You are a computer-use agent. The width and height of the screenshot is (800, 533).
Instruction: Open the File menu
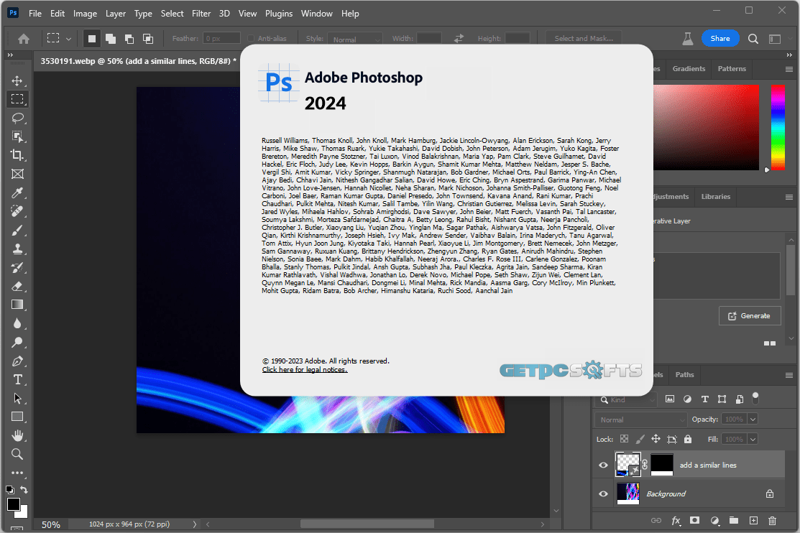(35, 14)
